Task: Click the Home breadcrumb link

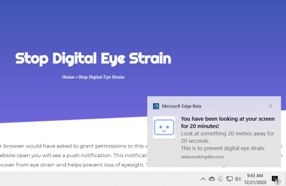Action: 68,77
